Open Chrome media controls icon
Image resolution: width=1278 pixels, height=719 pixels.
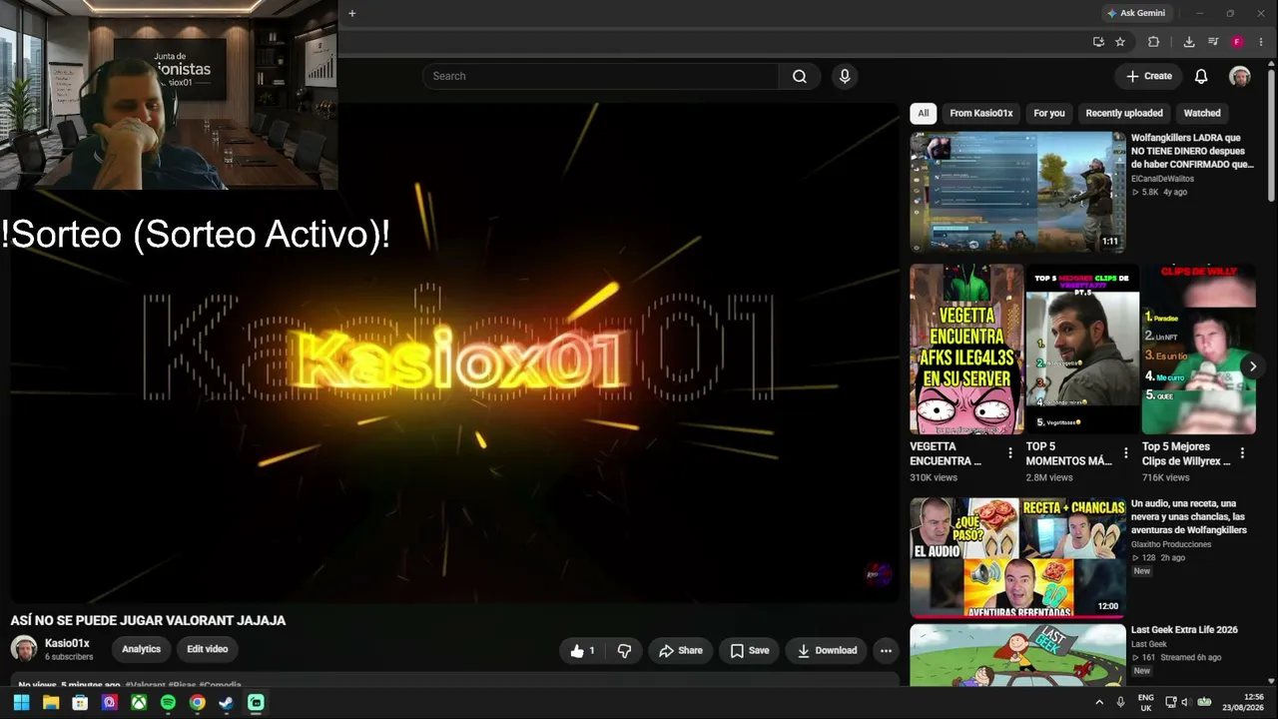[x=1213, y=42]
